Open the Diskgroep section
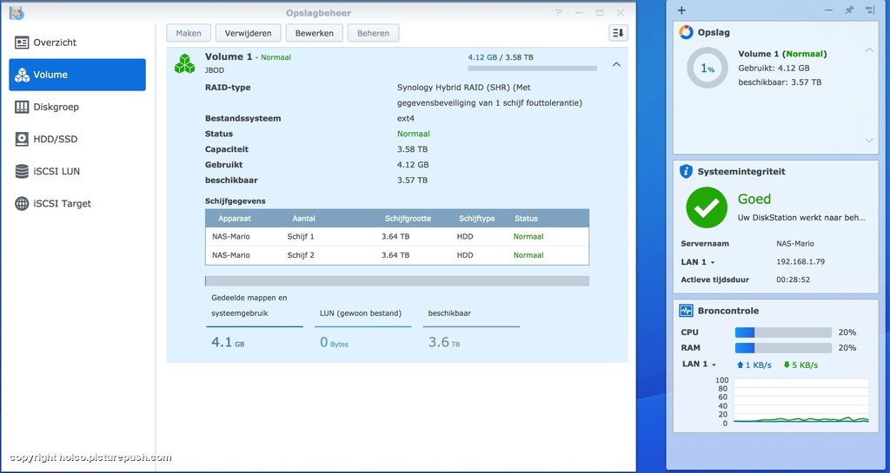 tap(77, 107)
